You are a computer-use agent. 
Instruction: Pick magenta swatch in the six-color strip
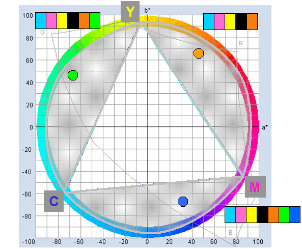coord(51,20)
